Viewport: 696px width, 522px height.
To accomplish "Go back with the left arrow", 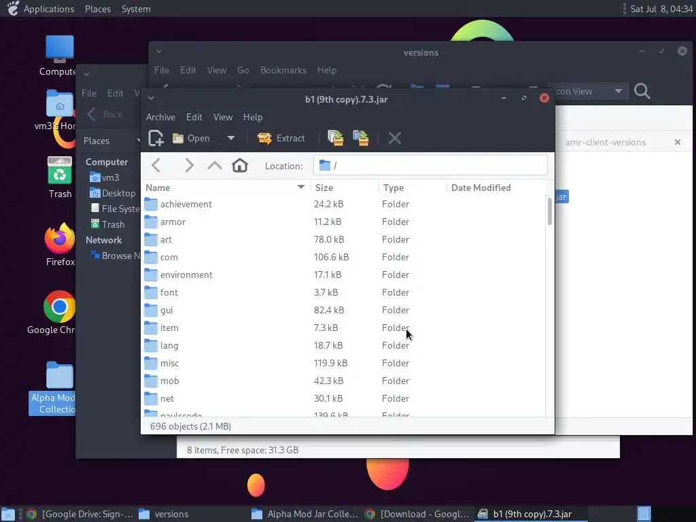I will pos(156,166).
